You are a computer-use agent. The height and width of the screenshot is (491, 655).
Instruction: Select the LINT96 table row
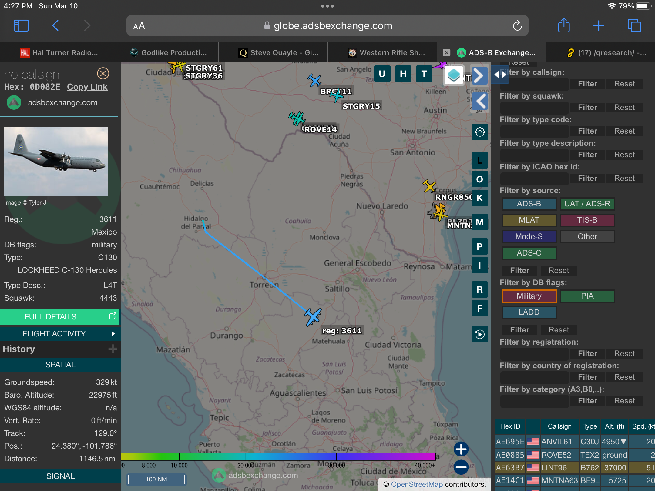(575, 468)
